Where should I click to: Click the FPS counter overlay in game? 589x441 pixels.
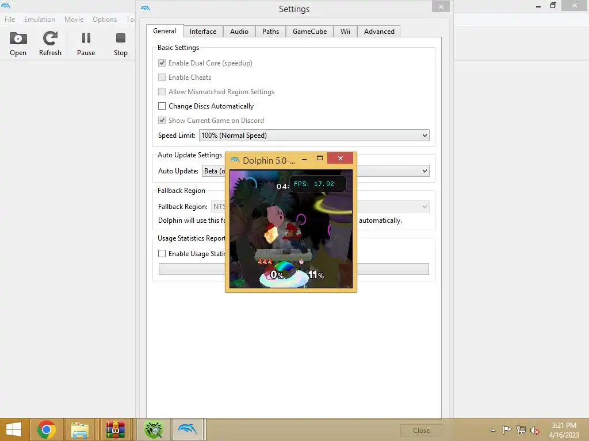point(318,184)
